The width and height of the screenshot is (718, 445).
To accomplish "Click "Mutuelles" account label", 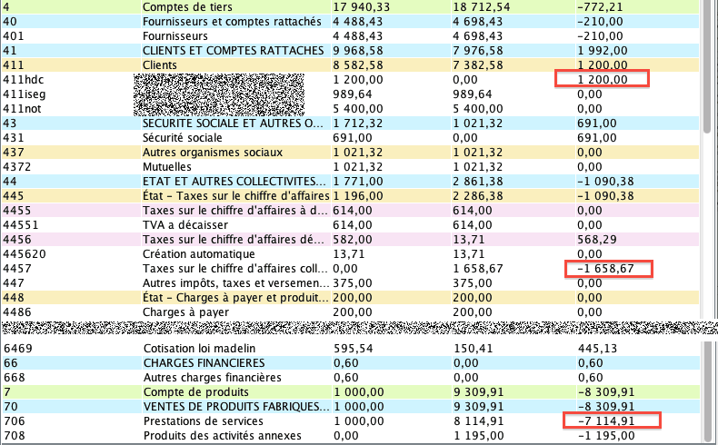I will [166, 167].
